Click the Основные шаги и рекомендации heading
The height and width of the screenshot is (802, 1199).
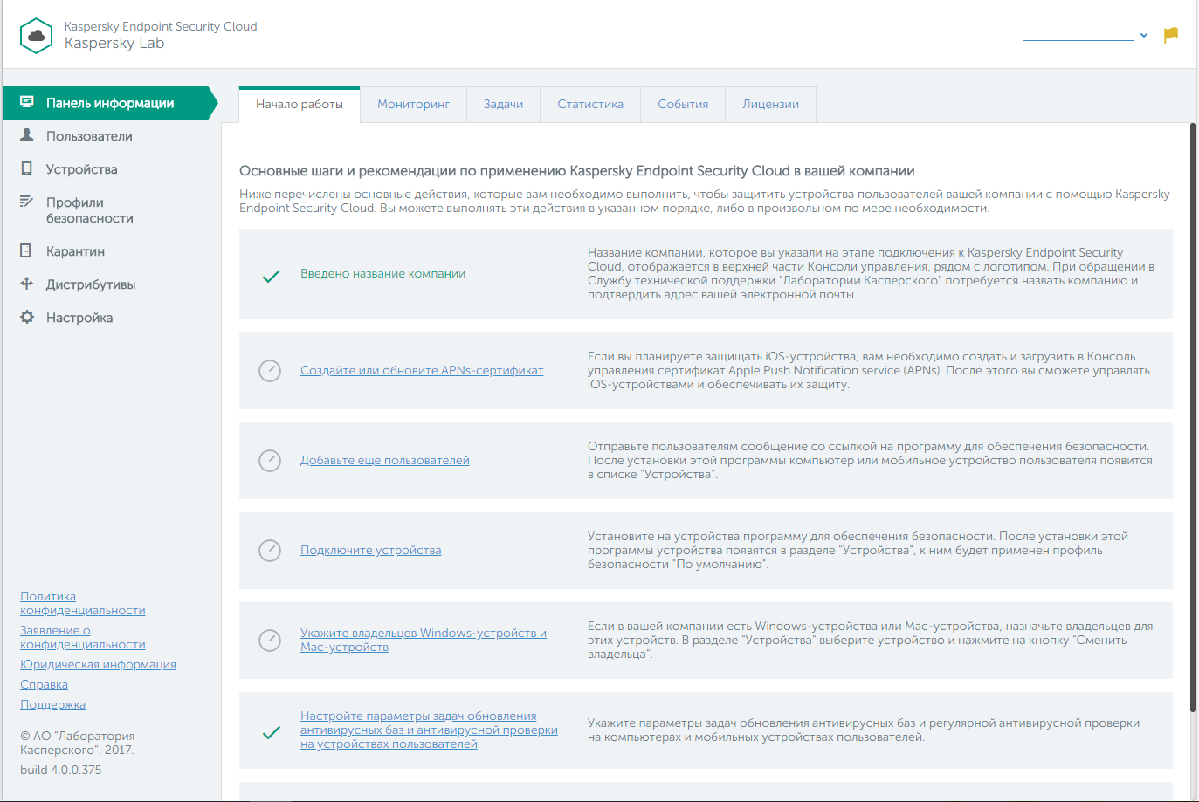[577, 171]
